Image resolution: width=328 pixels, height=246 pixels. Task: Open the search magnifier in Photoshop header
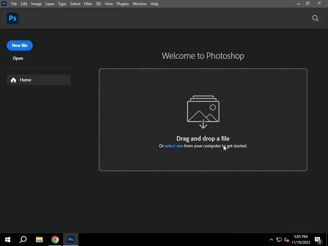315,18
